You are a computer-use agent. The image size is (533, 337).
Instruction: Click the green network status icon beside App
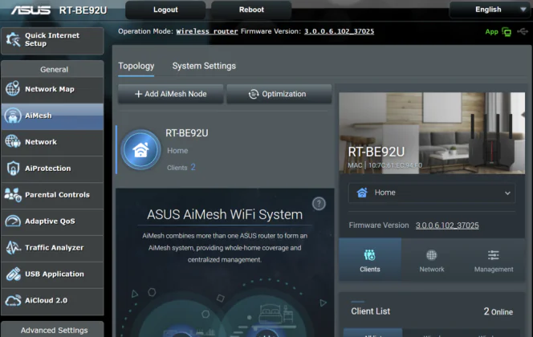point(507,32)
